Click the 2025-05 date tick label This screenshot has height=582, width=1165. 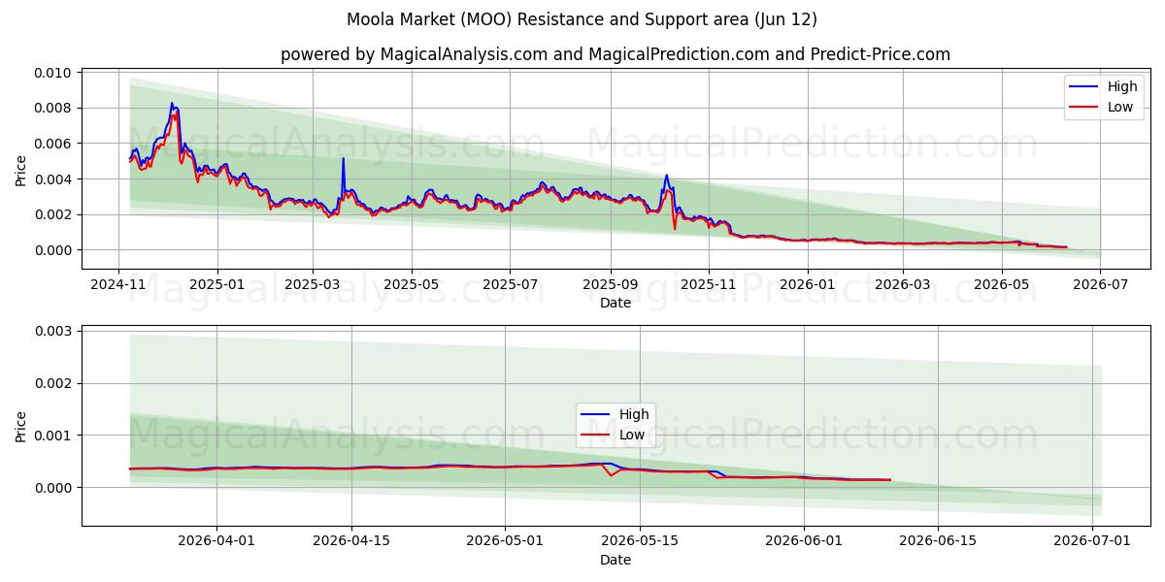412,285
